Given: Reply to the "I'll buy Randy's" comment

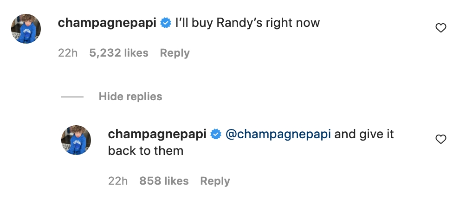Looking at the screenshot, I should [x=175, y=53].
